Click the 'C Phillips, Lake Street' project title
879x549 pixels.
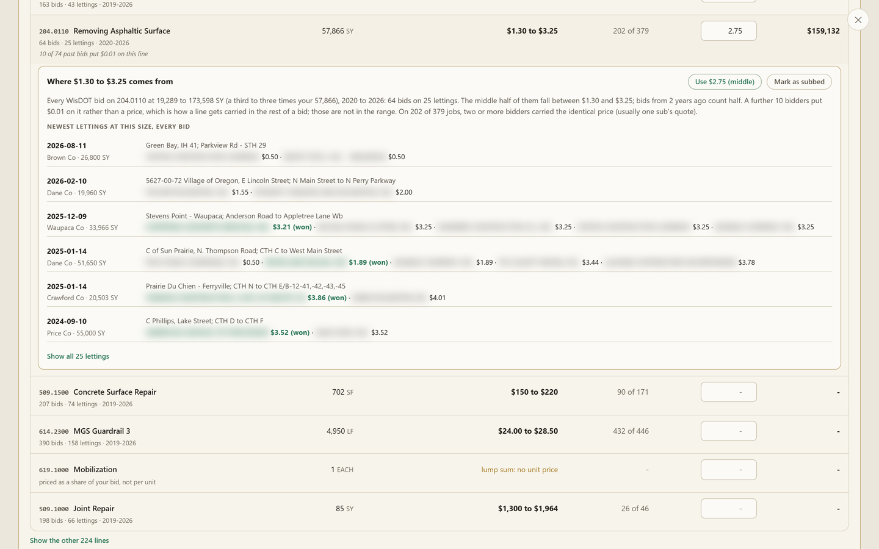pyautogui.click(x=204, y=321)
